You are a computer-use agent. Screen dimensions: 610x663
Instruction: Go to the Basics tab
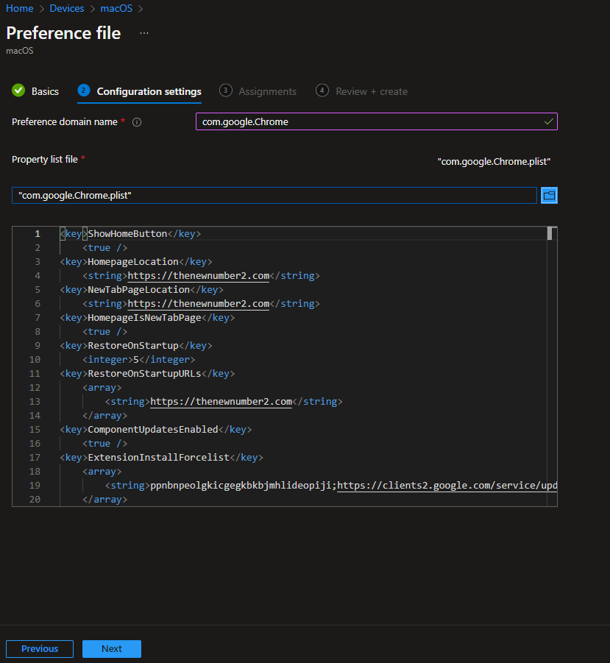(x=45, y=91)
